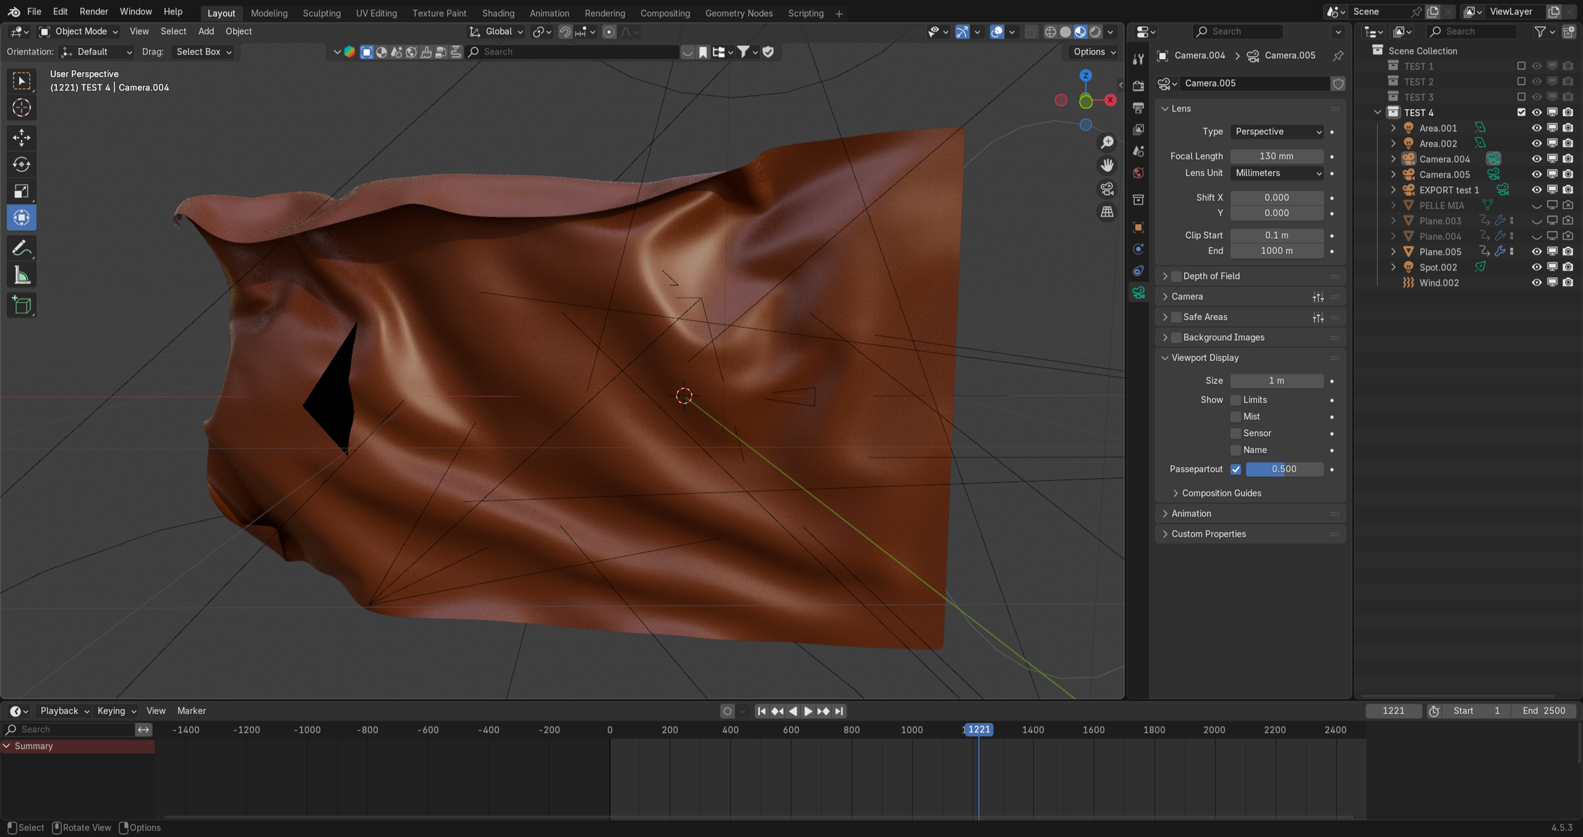The height and width of the screenshot is (837, 1583).
Task: Activate the Measure tool
Action: [x=22, y=275]
